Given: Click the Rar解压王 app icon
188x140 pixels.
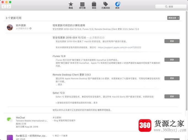Looking at the screenshot, I should (x=10, y=137).
